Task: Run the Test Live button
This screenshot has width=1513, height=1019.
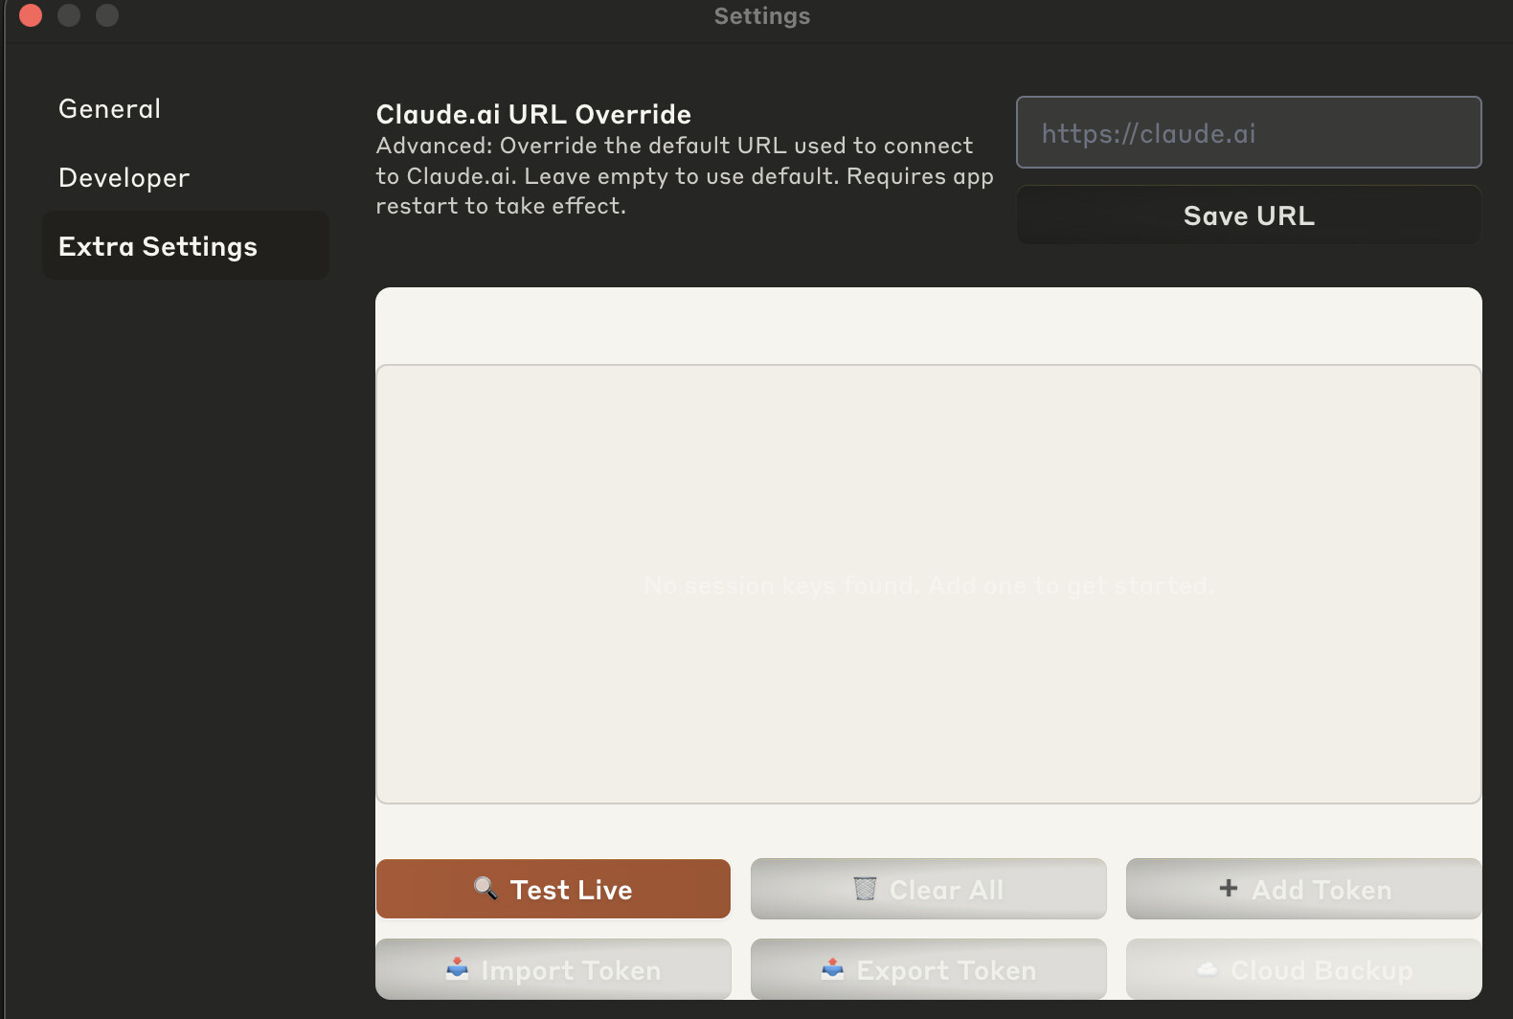Action: click(x=553, y=889)
